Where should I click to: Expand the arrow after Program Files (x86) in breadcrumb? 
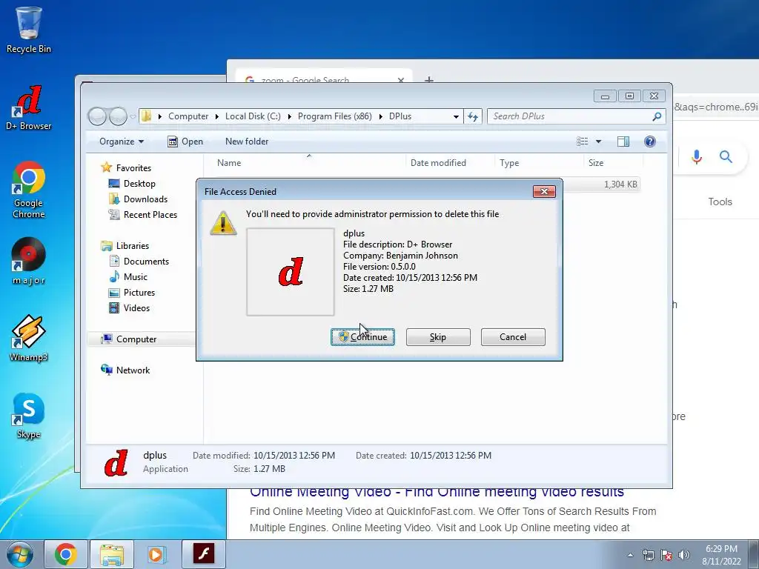(380, 116)
